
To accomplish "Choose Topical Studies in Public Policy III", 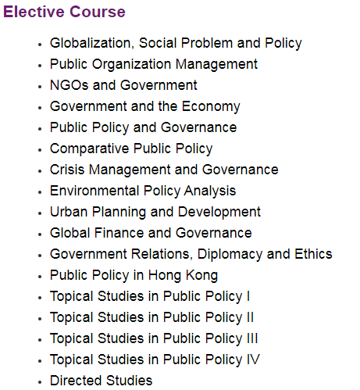I will click(x=154, y=338).
